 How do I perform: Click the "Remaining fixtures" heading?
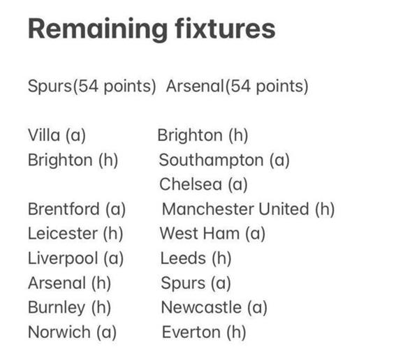(151, 29)
